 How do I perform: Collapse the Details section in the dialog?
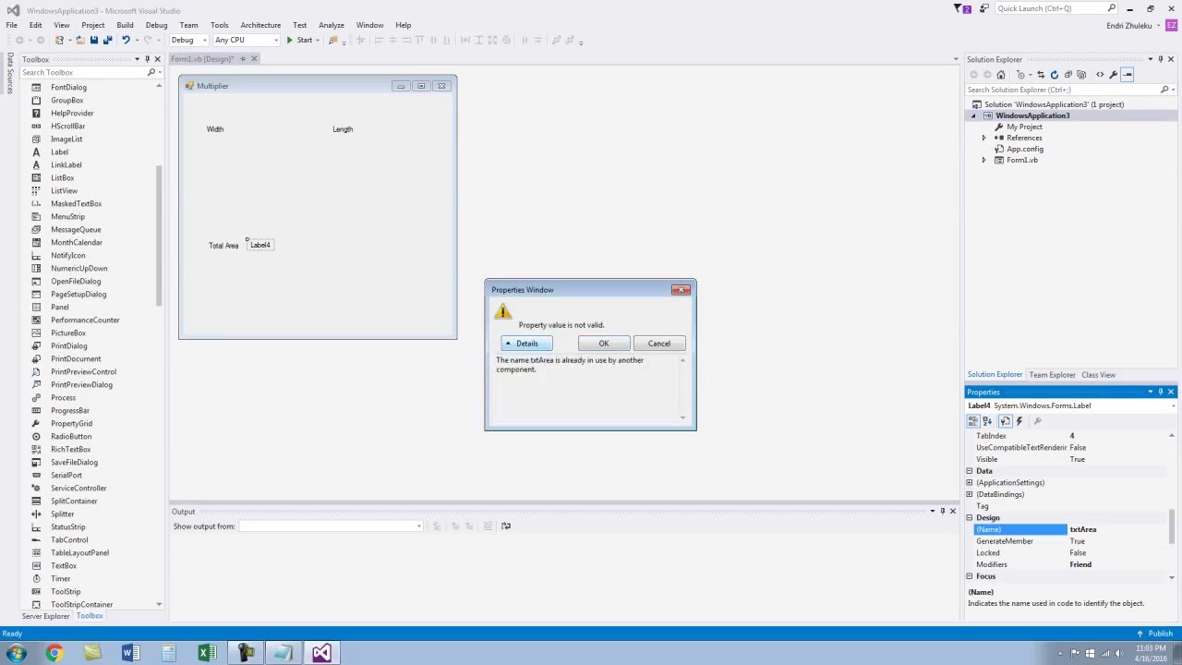526,344
